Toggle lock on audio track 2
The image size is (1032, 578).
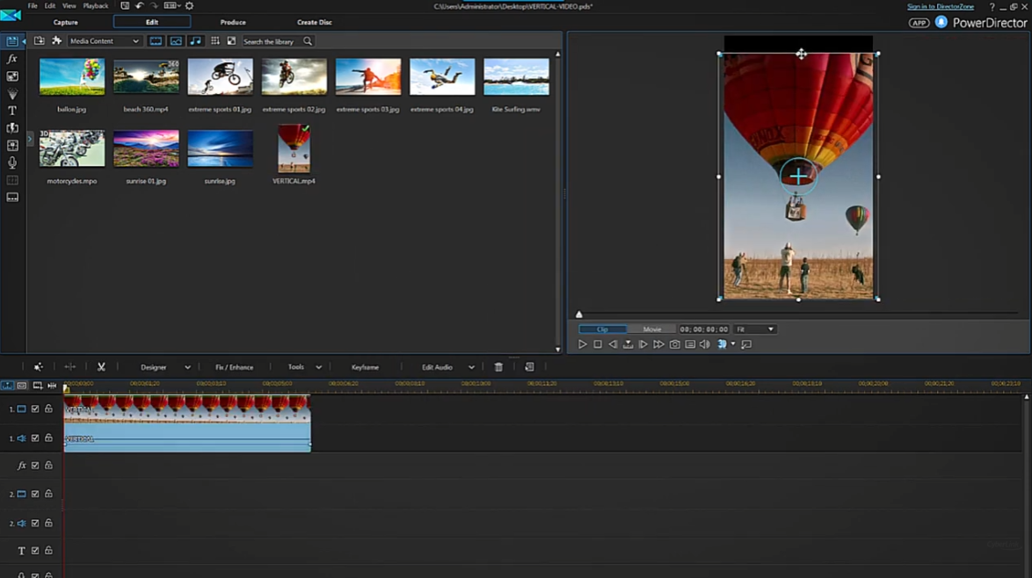point(48,523)
